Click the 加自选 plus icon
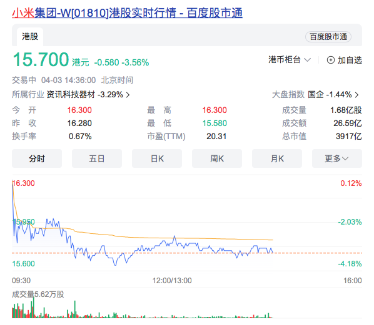Screen dimensions: 374x325 [x=331, y=60]
